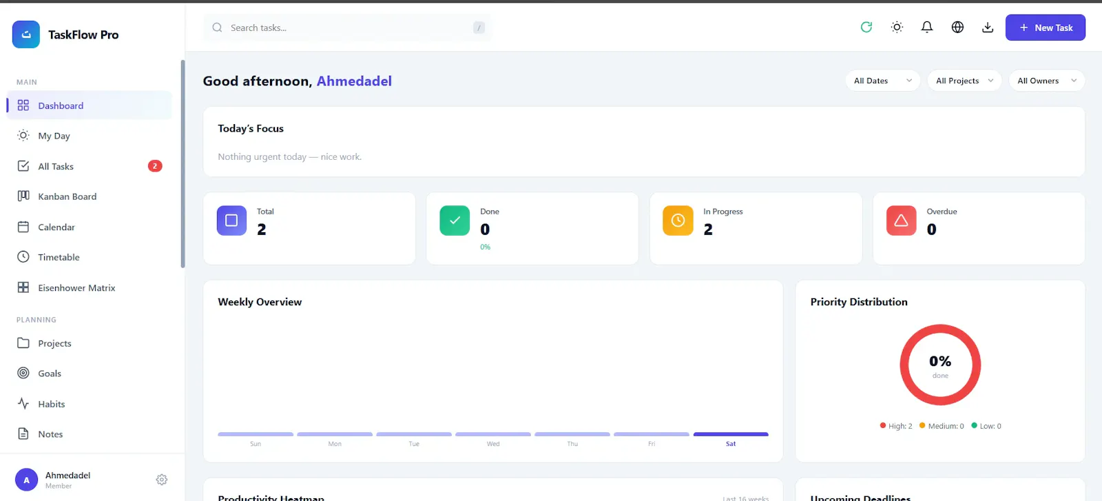Go to Dashboard in sidebar
This screenshot has width=1102, height=501.
[x=90, y=105]
